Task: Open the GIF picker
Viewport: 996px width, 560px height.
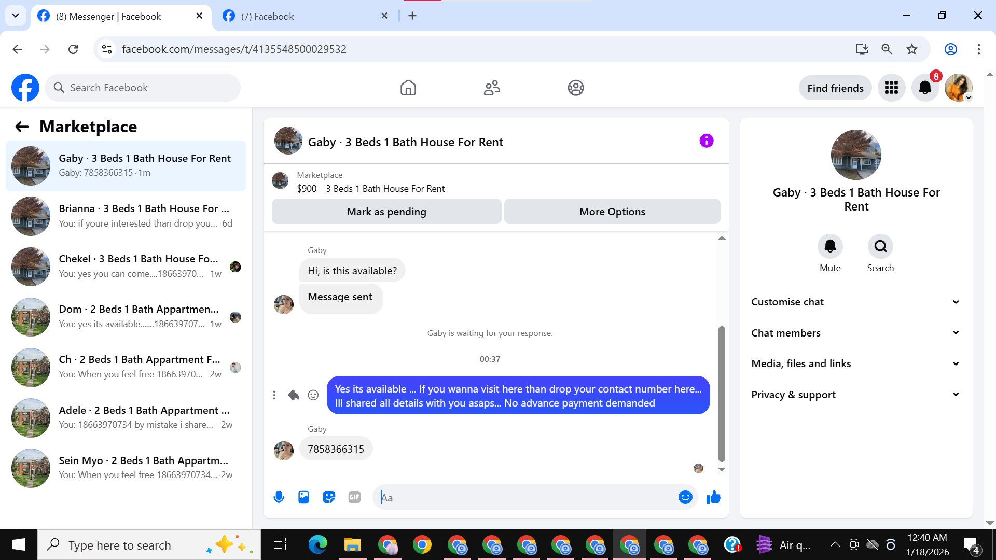Action: coord(354,497)
